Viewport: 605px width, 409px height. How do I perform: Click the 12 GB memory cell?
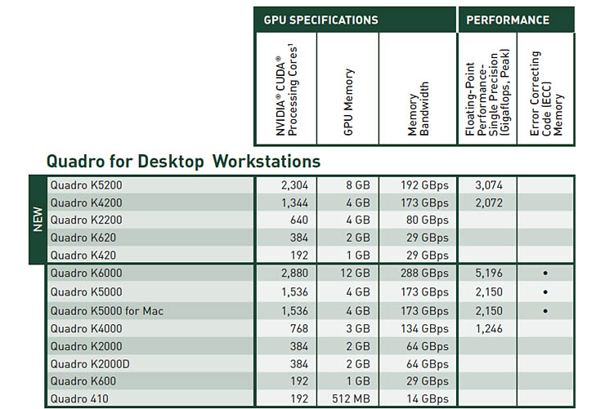point(356,274)
